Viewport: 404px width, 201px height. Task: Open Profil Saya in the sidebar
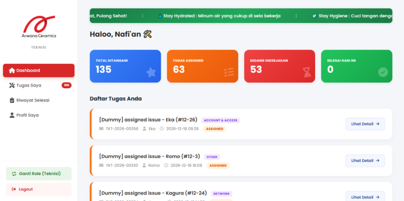pos(39,115)
